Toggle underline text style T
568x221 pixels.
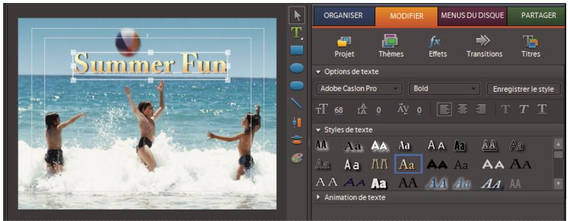coord(542,110)
